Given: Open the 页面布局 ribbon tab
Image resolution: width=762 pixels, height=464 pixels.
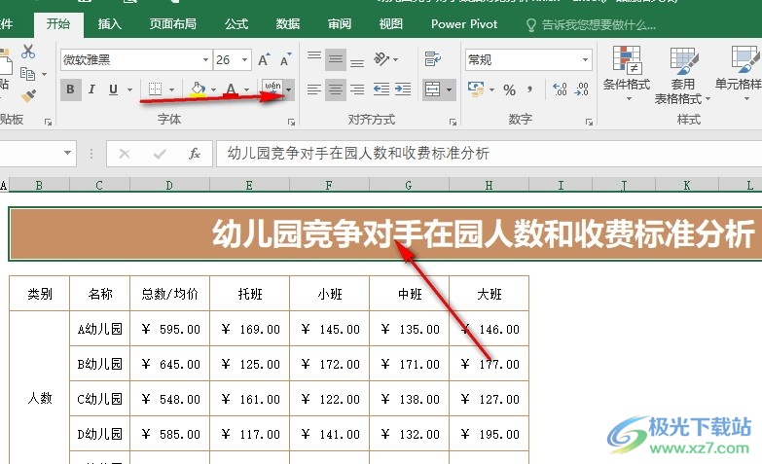Looking at the screenshot, I should (x=173, y=24).
